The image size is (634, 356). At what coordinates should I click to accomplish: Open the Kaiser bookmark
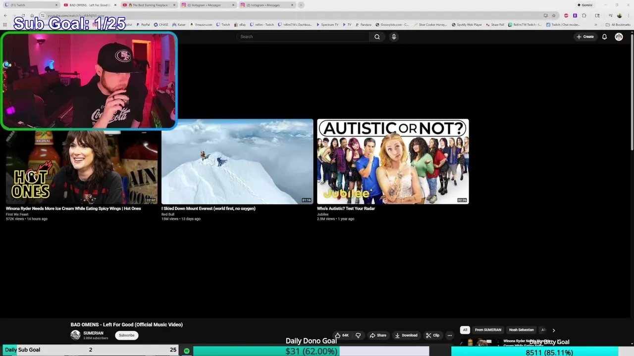click(179, 25)
